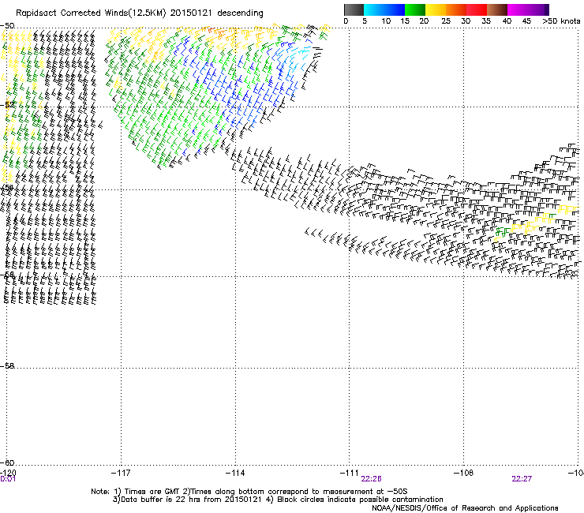This screenshot has width=584, height=513.
Task: Click the date '20150121' in the title
Action: click(x=191, y=13)
